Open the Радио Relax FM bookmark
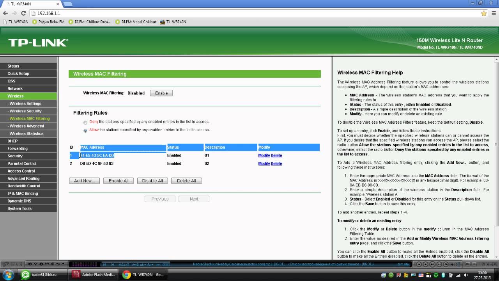This screenshot has width=499, height=281. (x=49, y=22)
